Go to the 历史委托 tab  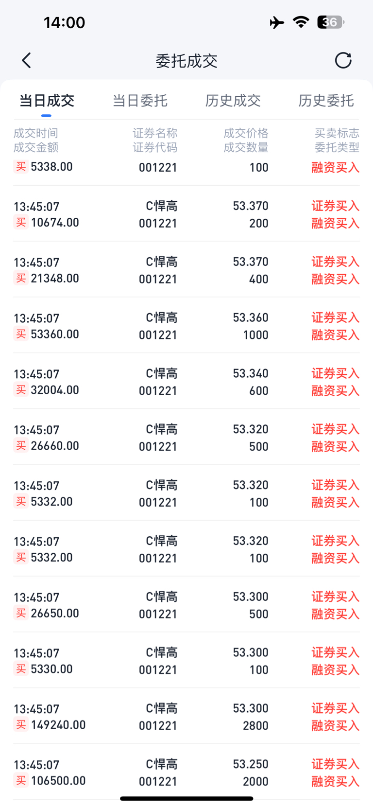click(326, 101)
